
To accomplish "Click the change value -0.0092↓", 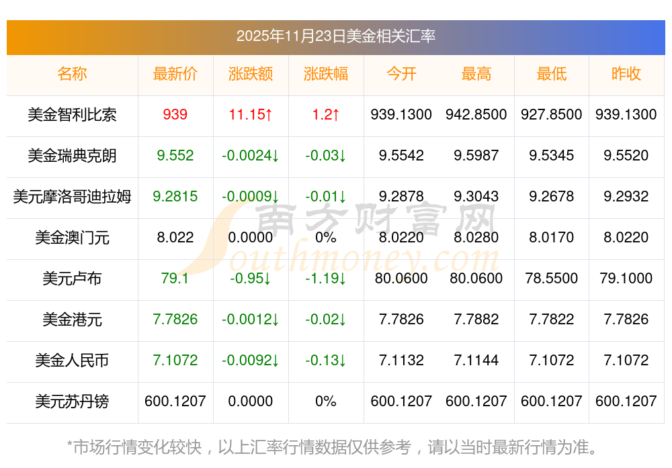I will pos(251,361).
